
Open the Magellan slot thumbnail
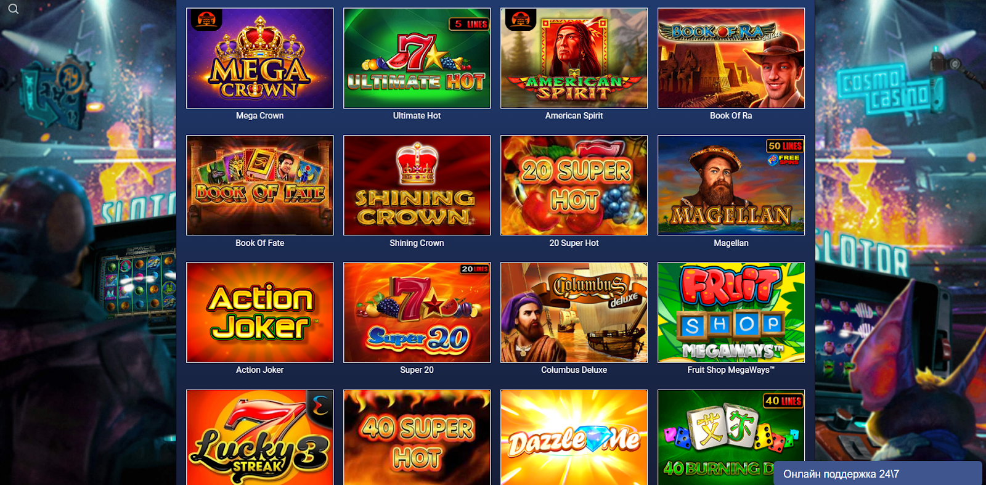(x=731, y=185)
